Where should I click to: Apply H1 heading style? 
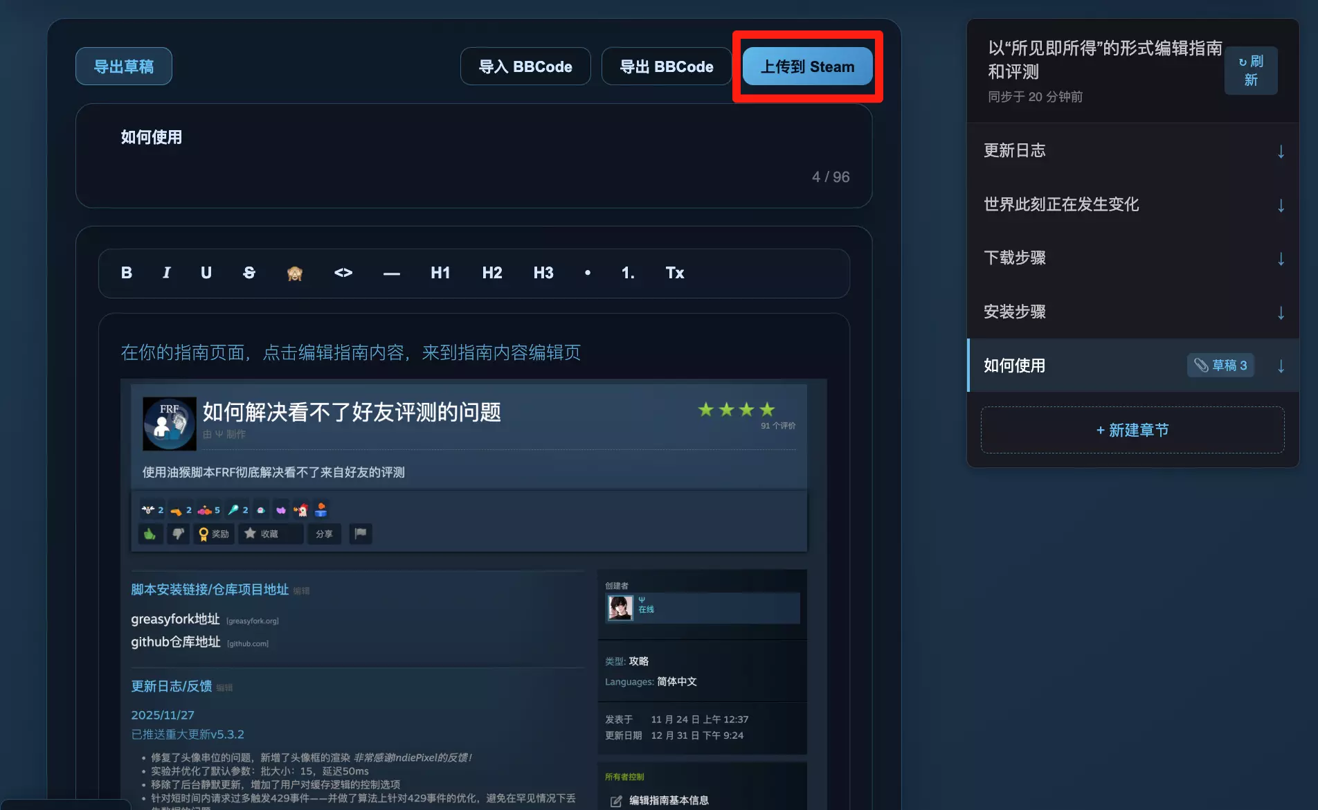click(440, 273)
